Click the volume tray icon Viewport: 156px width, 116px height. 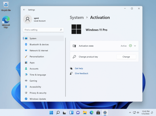(138, 113)
